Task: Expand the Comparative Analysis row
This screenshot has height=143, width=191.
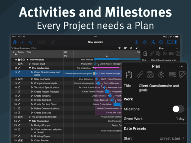Action: pyautogui.click(x=32, y=83)
